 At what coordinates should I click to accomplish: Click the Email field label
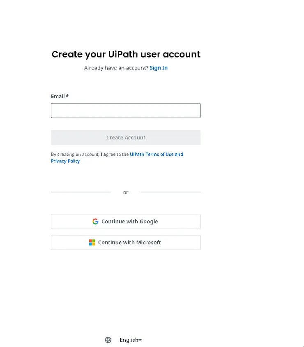pyautogui.click(x=58, y=96)
